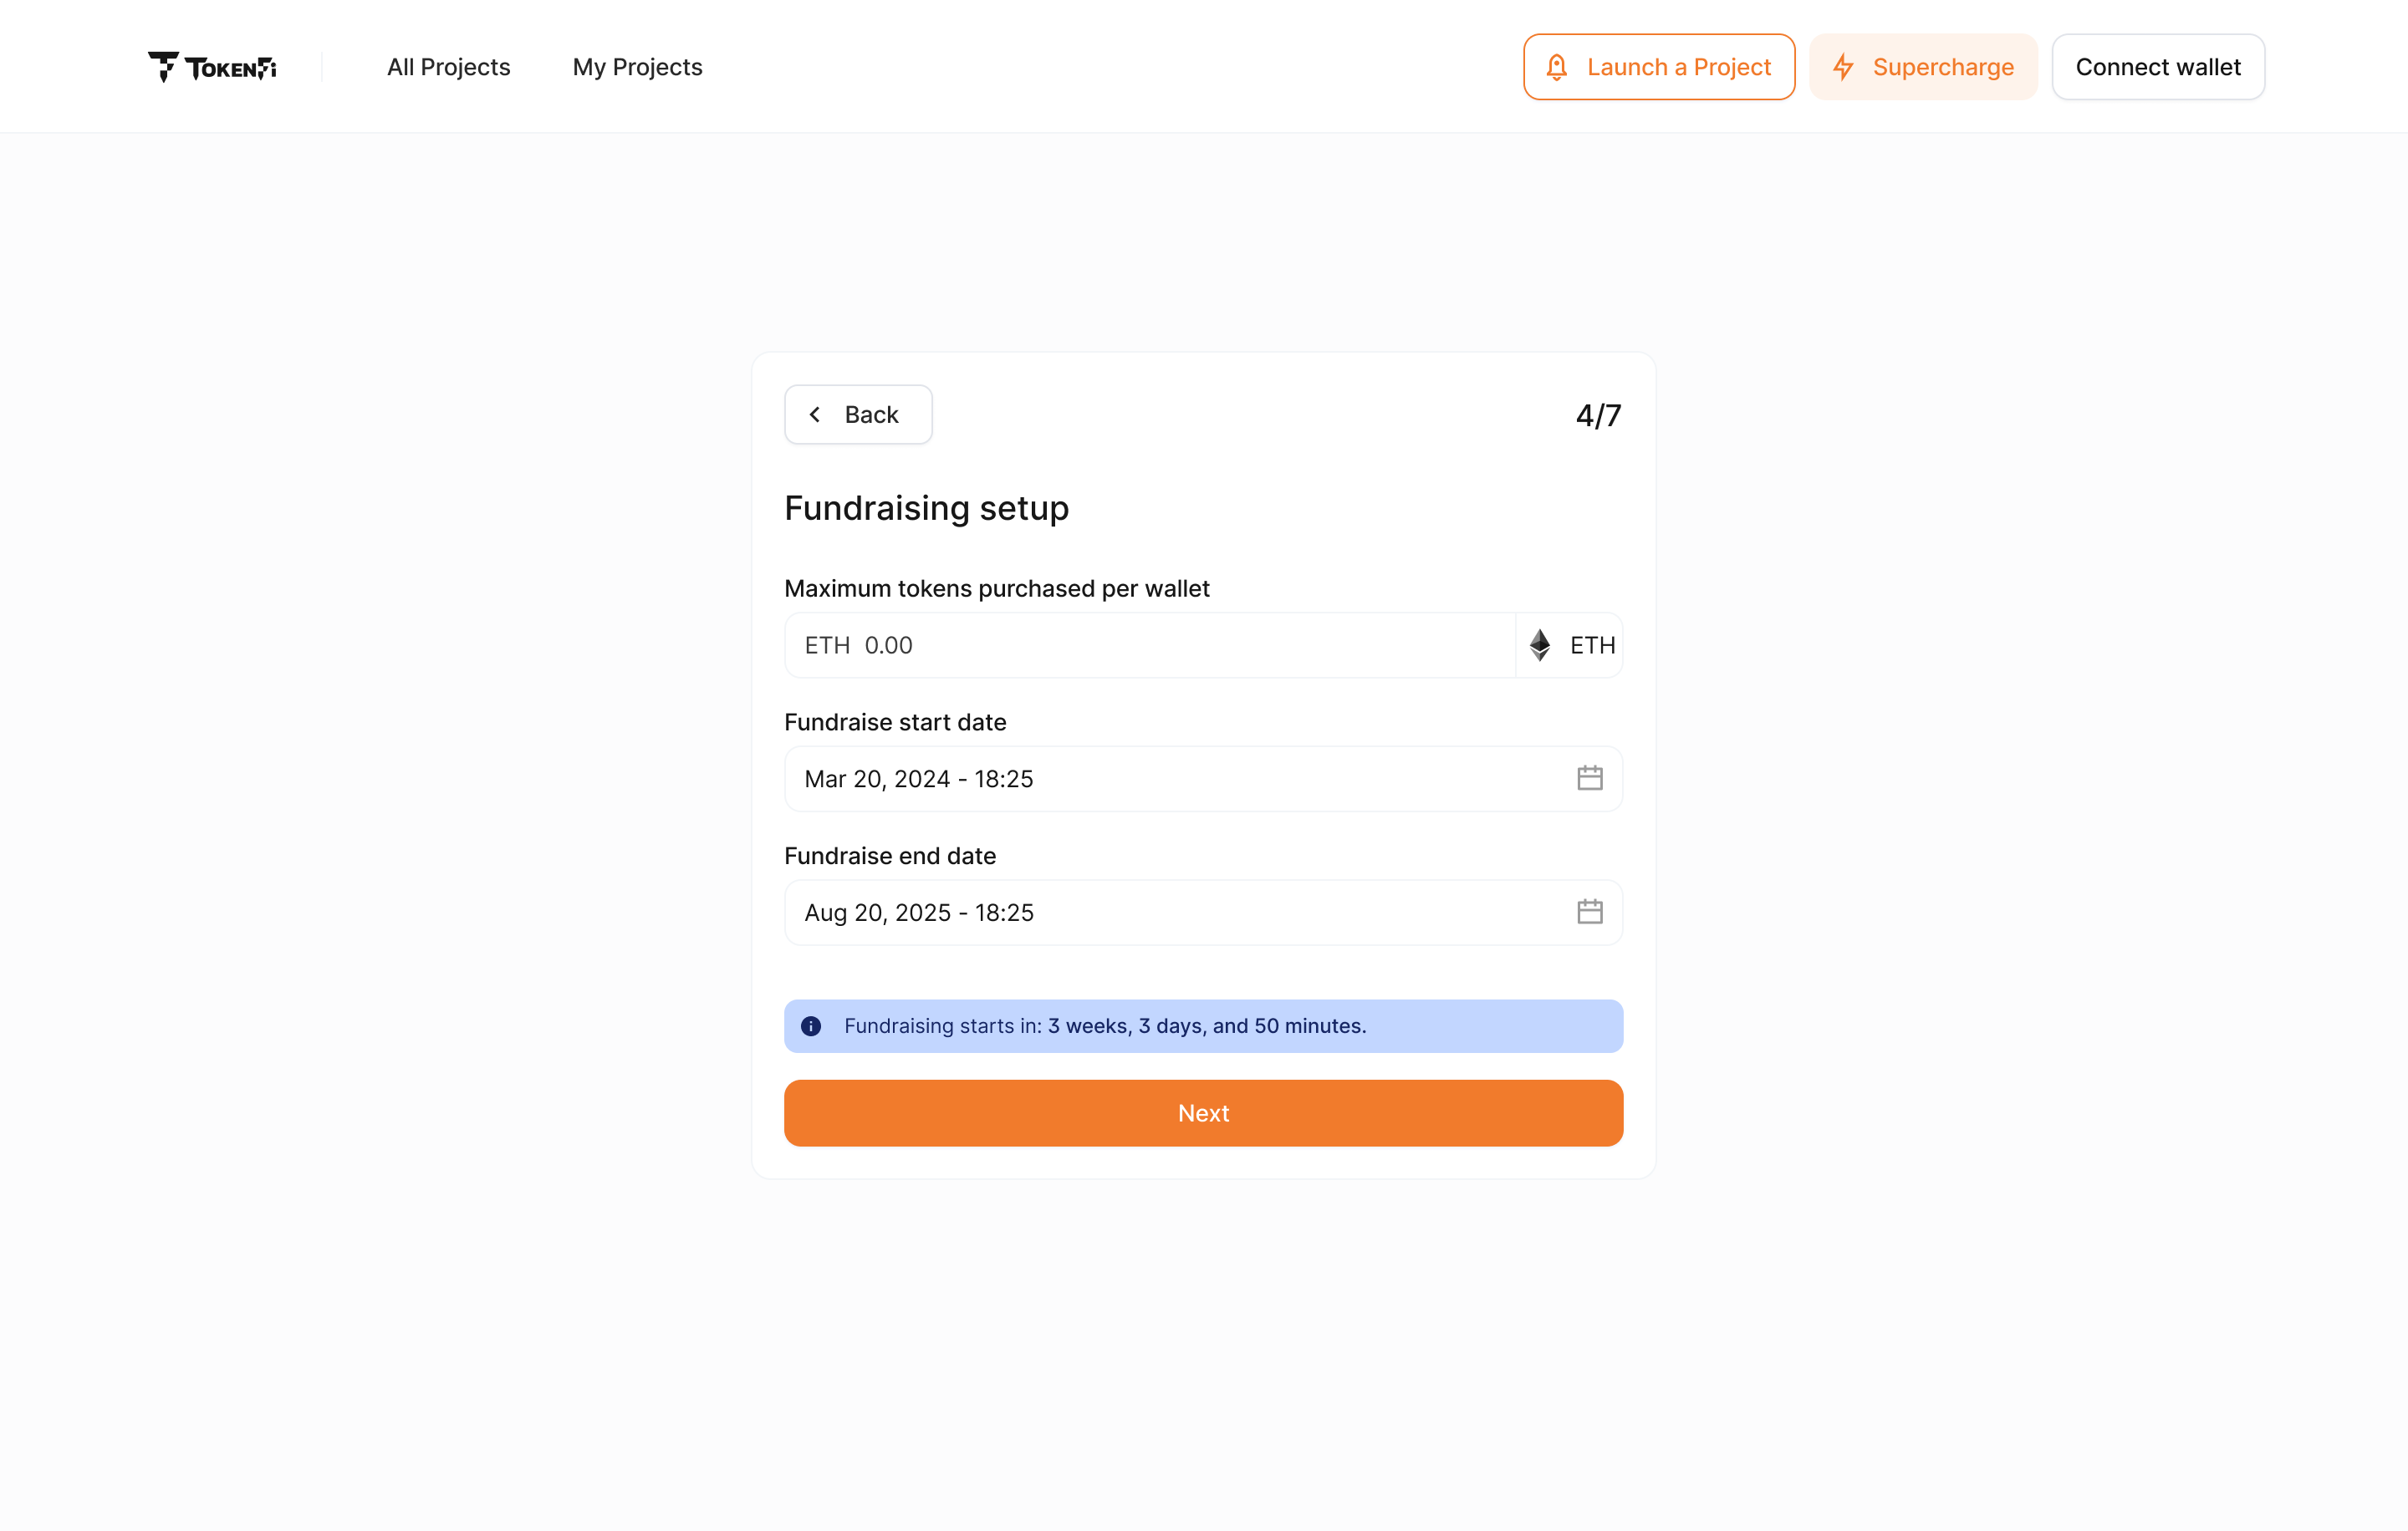Image resolution: width=2408 pixels, height=1531 pixels.
Task: Click the TokenFi logo
Action: click(212, 67)
